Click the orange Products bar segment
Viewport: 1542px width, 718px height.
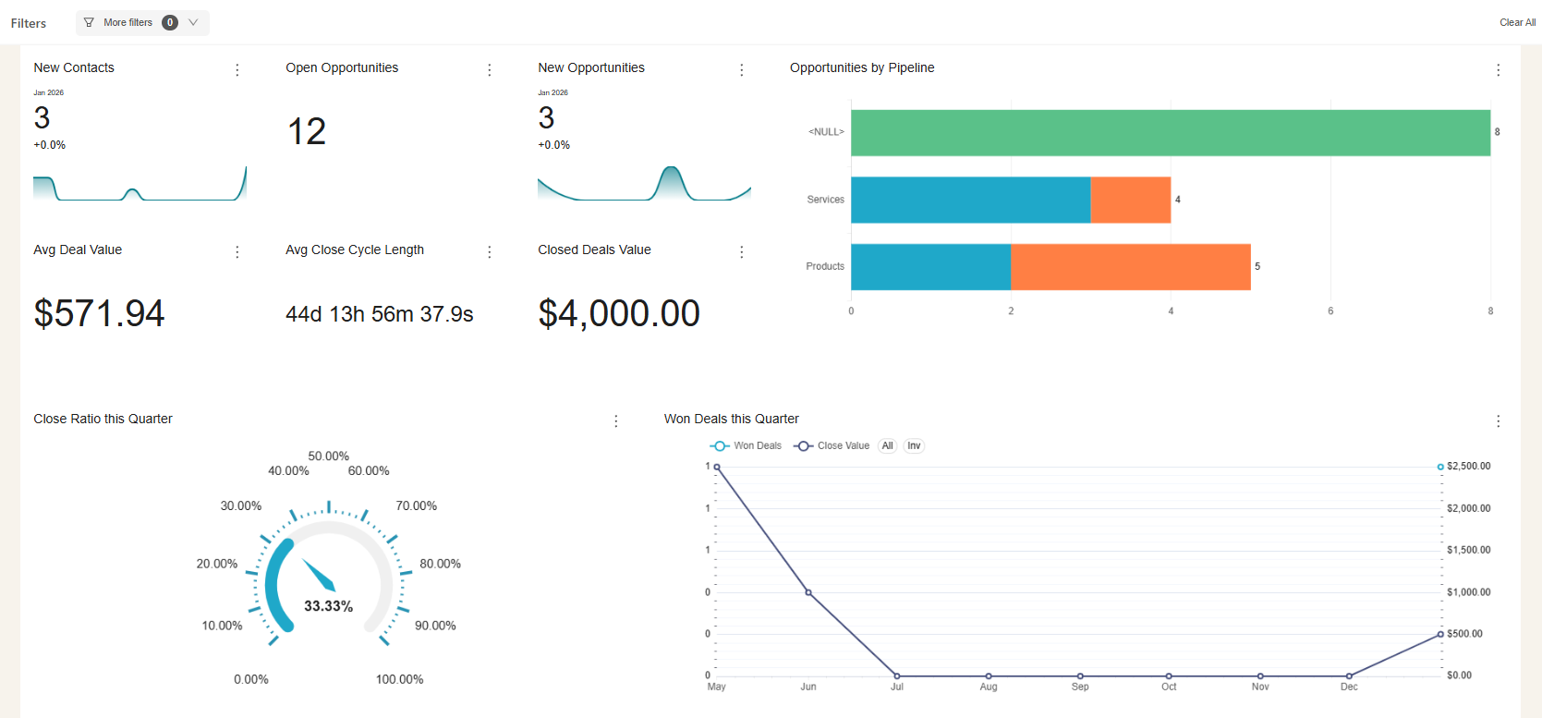pos(1130,267)
